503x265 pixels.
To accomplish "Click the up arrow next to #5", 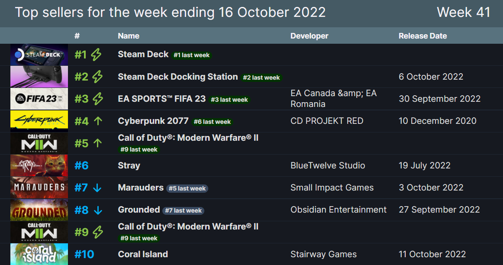I will 97,143.
